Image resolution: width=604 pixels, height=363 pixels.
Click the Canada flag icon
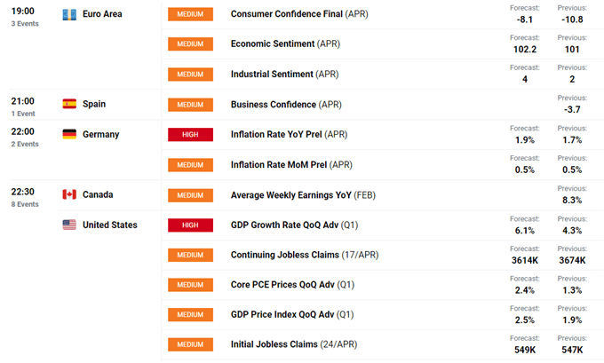[x=69, y=194]
